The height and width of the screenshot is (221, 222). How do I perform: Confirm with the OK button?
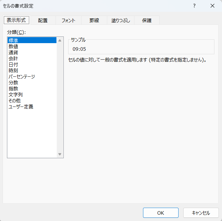click(x=161, y=213)
